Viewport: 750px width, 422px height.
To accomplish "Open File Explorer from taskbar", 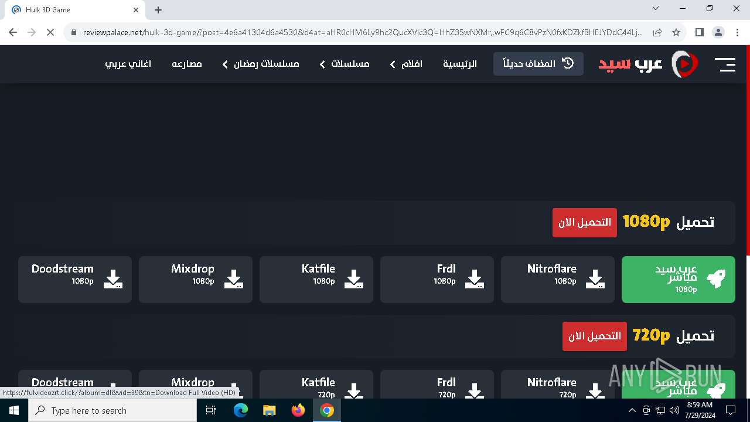I will 270,410.
